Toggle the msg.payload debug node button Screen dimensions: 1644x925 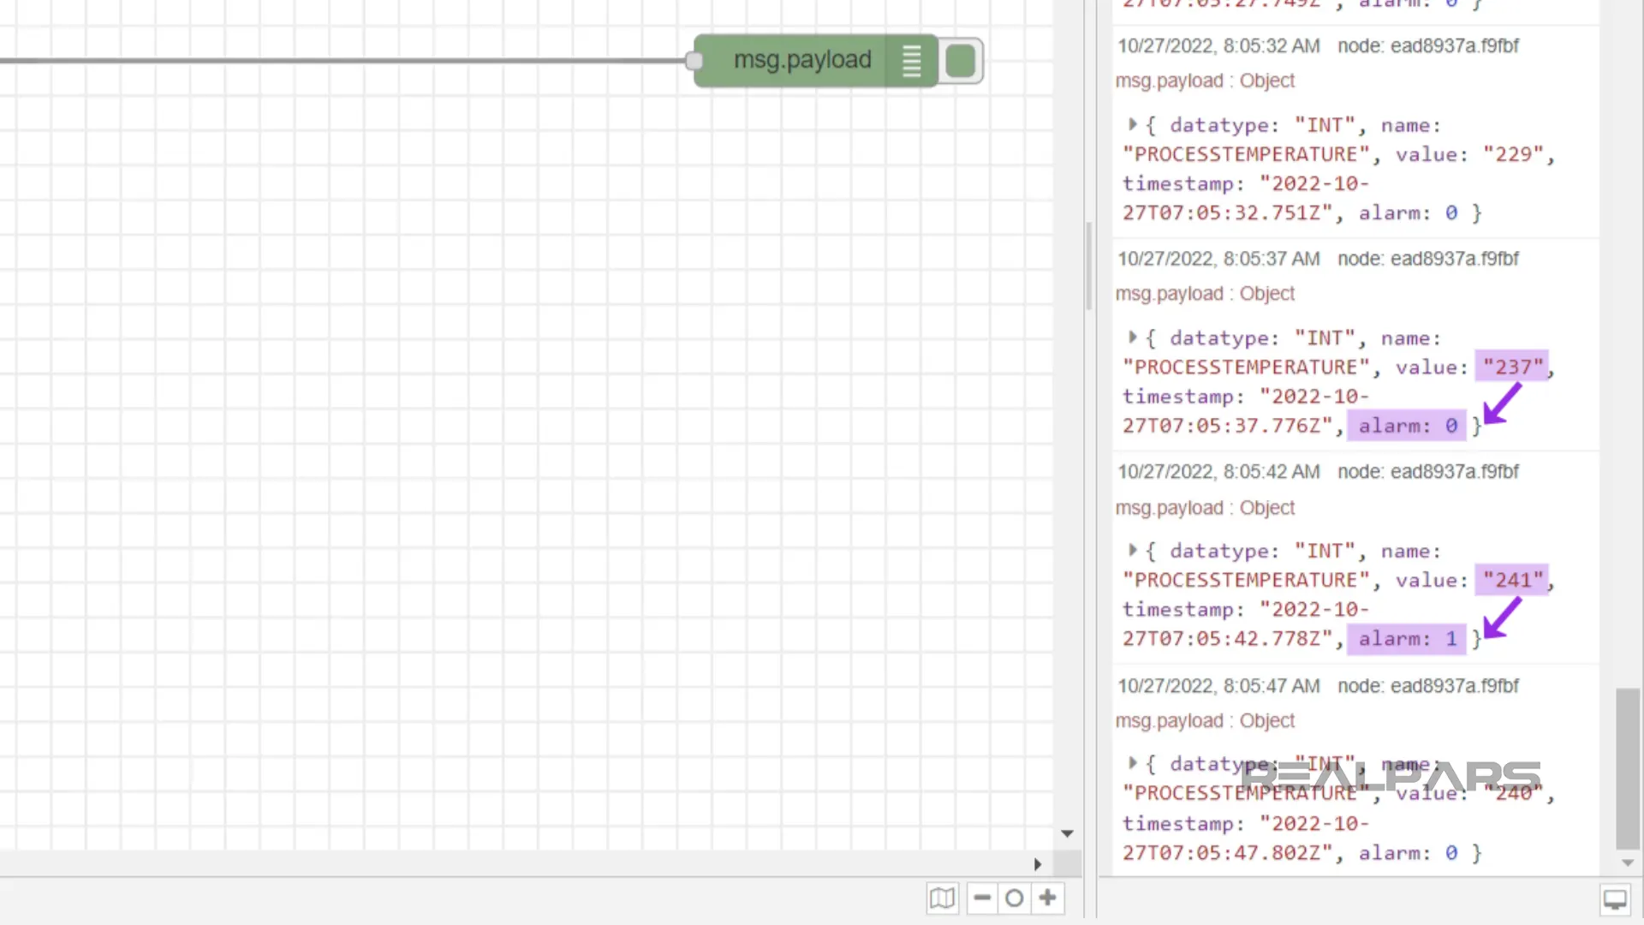[x=961, y=62]
